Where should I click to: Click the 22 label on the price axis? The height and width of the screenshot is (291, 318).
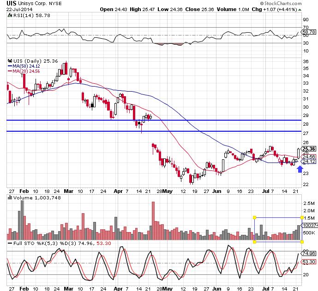tap(306, 184)
